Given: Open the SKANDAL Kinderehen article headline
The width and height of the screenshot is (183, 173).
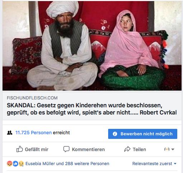Looking at the screenshot, I should click(92, 109).
